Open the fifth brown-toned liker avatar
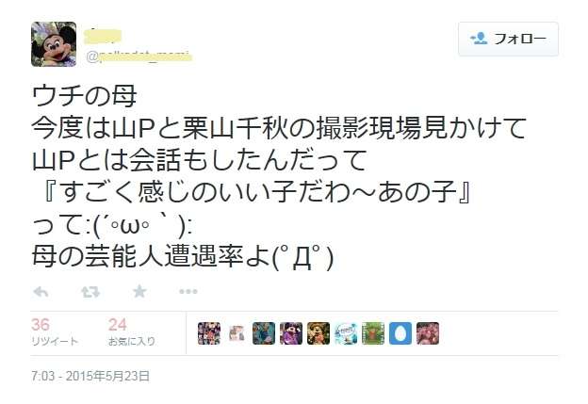 [318, 333]
